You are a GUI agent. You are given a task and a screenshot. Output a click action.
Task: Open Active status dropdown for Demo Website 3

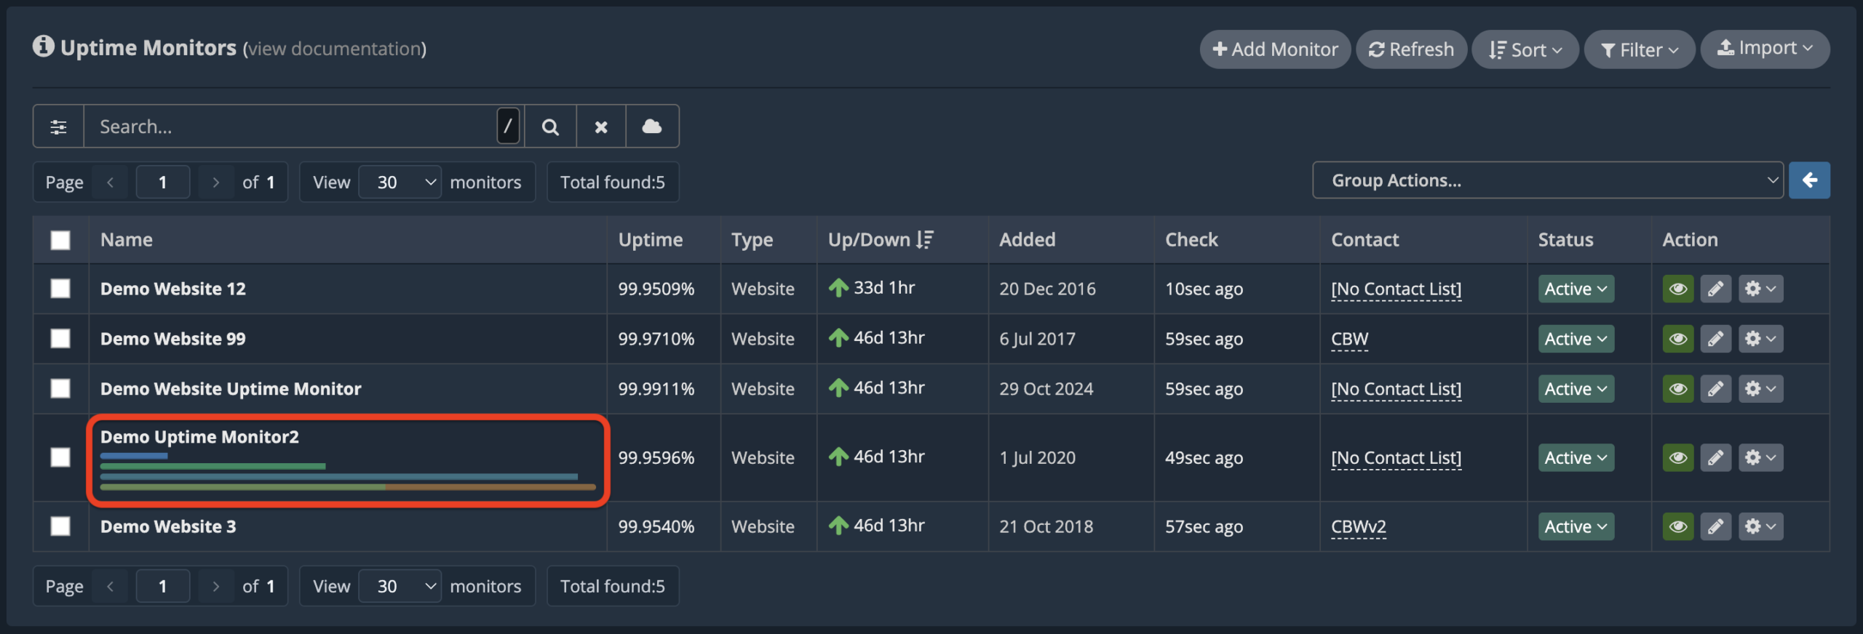pyautogui.click(x=1576, y=526)
